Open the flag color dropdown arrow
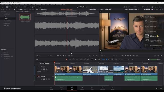This screenshot has height=92, width=164. [105, 60]
